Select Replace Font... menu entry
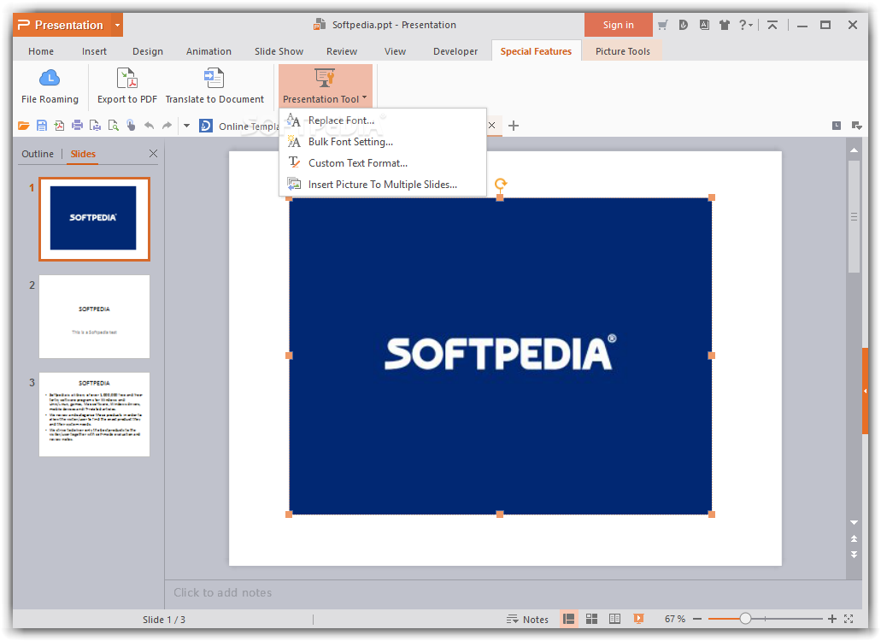Viewport: 881px width, 641px height. [383, 121]
